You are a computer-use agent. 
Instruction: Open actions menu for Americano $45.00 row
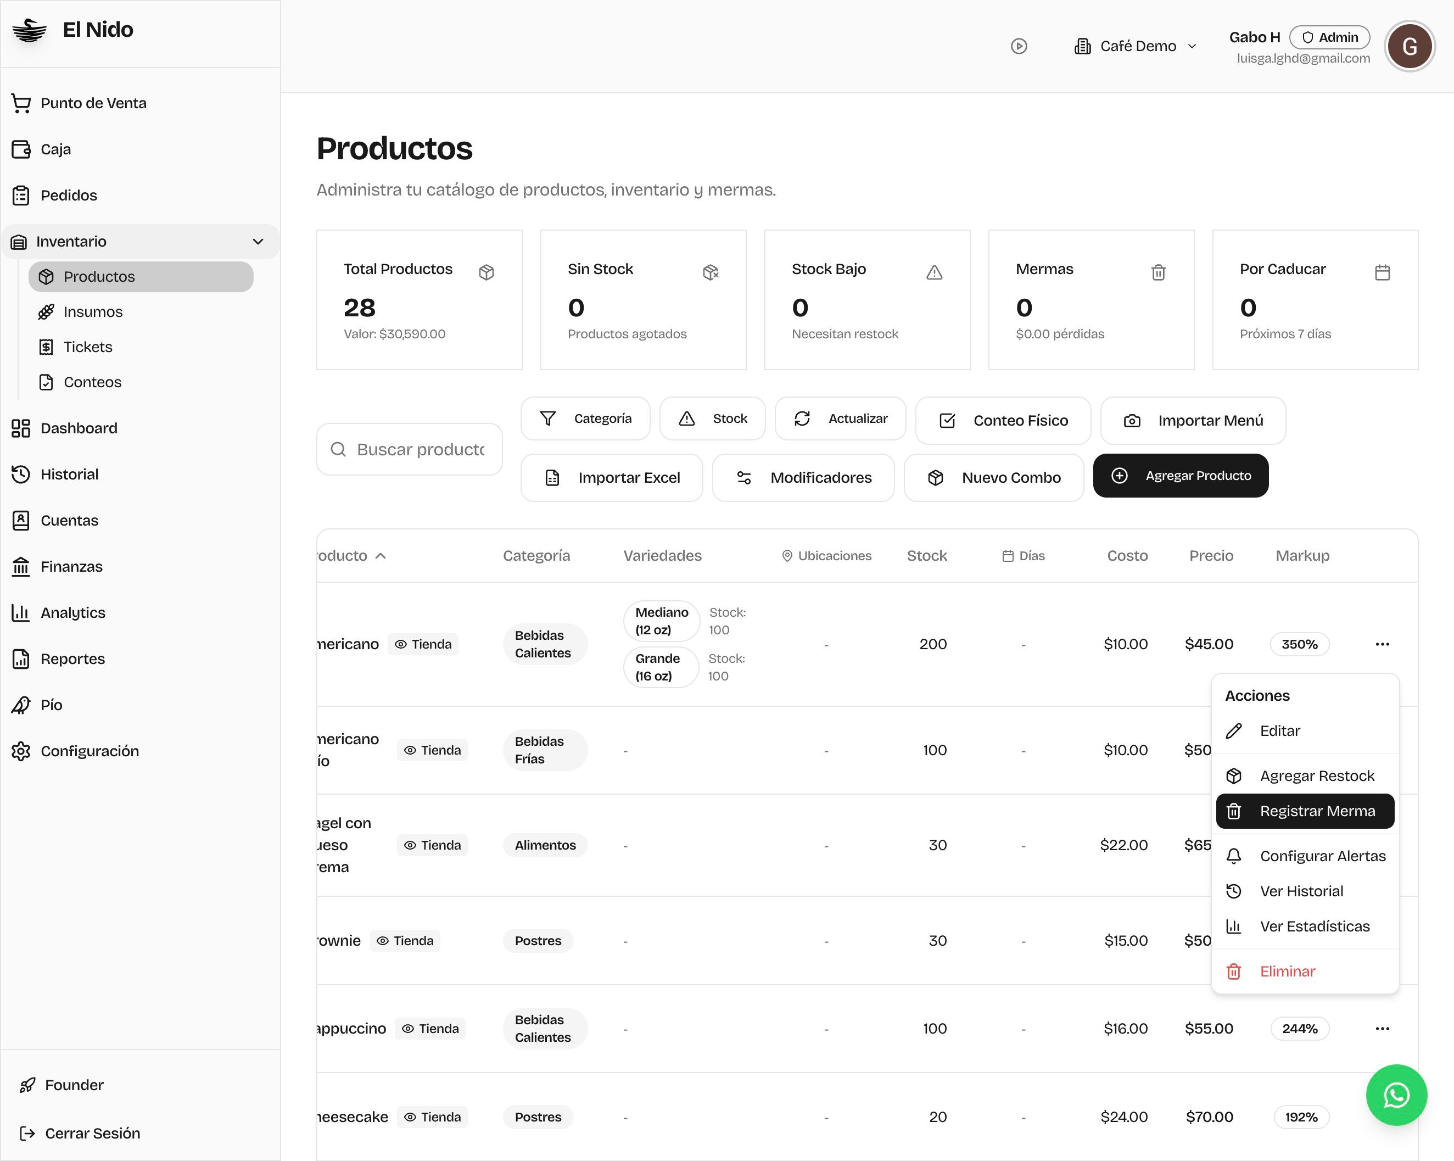1382,644
